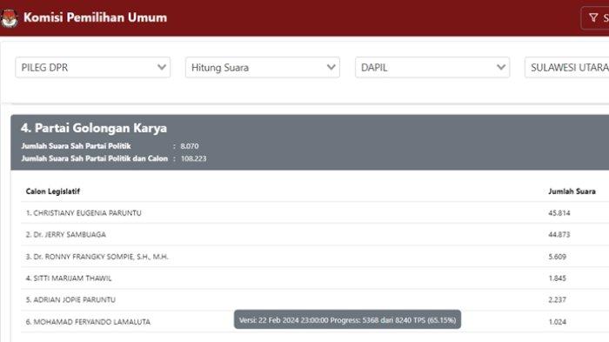
Task: Select candidate Adrian Jopie Paruntu
Action: (70, 299)
